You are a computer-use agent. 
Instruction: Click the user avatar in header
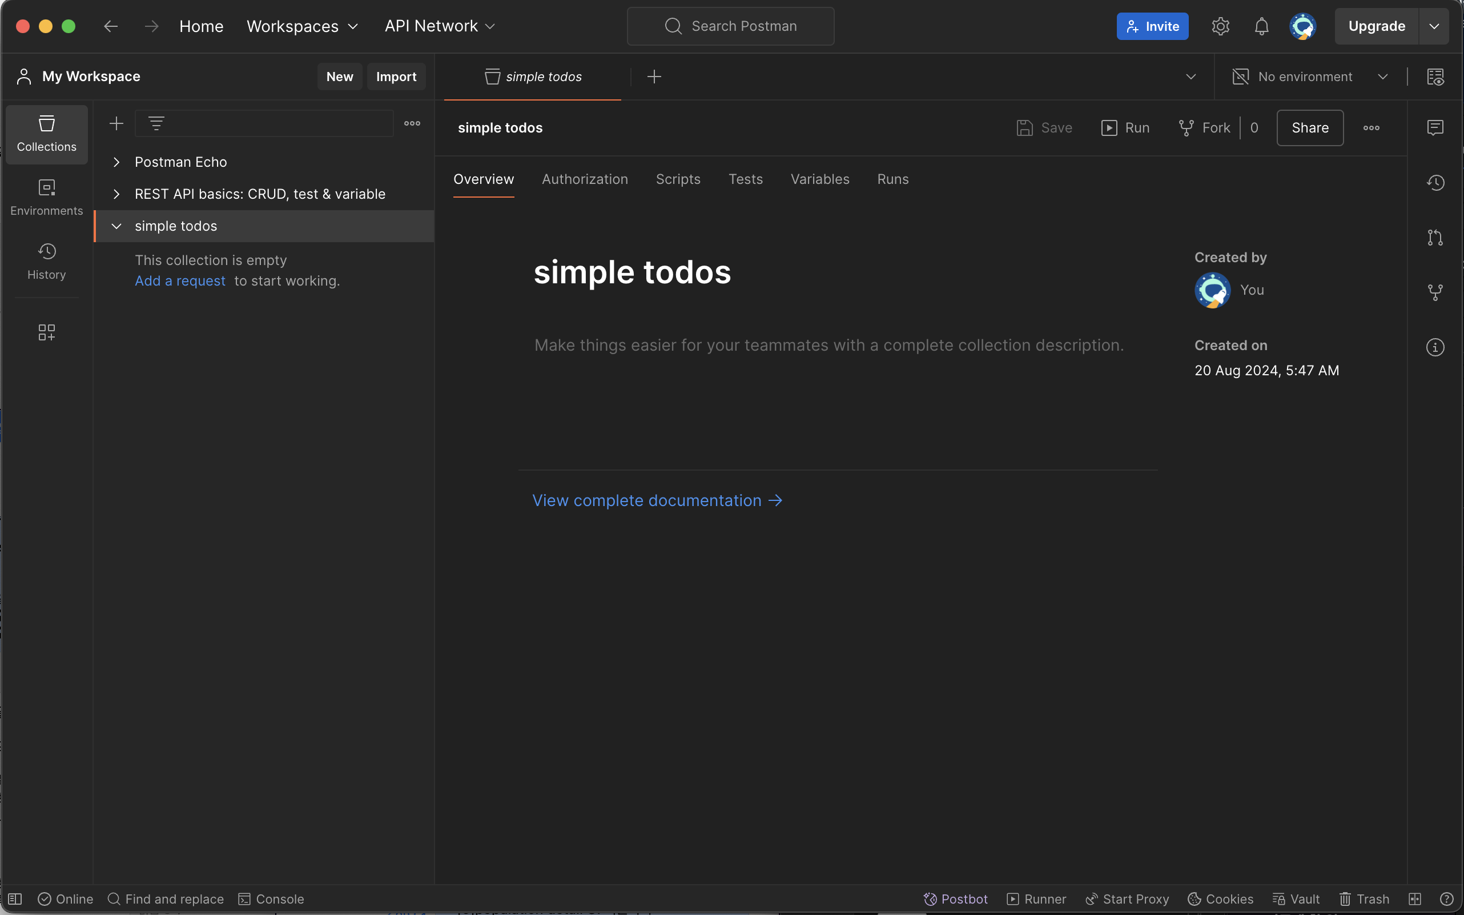pyautogui.click(x=1302, y=26)
